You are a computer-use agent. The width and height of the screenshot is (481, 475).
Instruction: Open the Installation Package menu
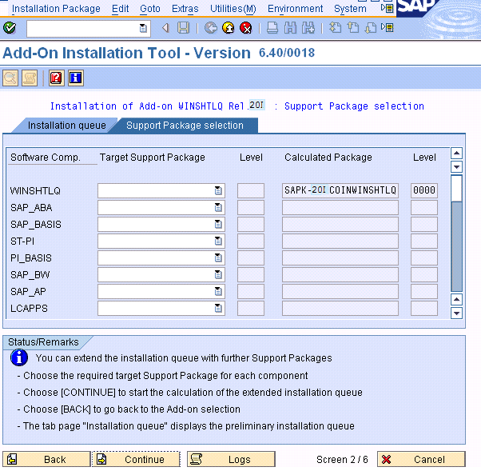(56, 9)
